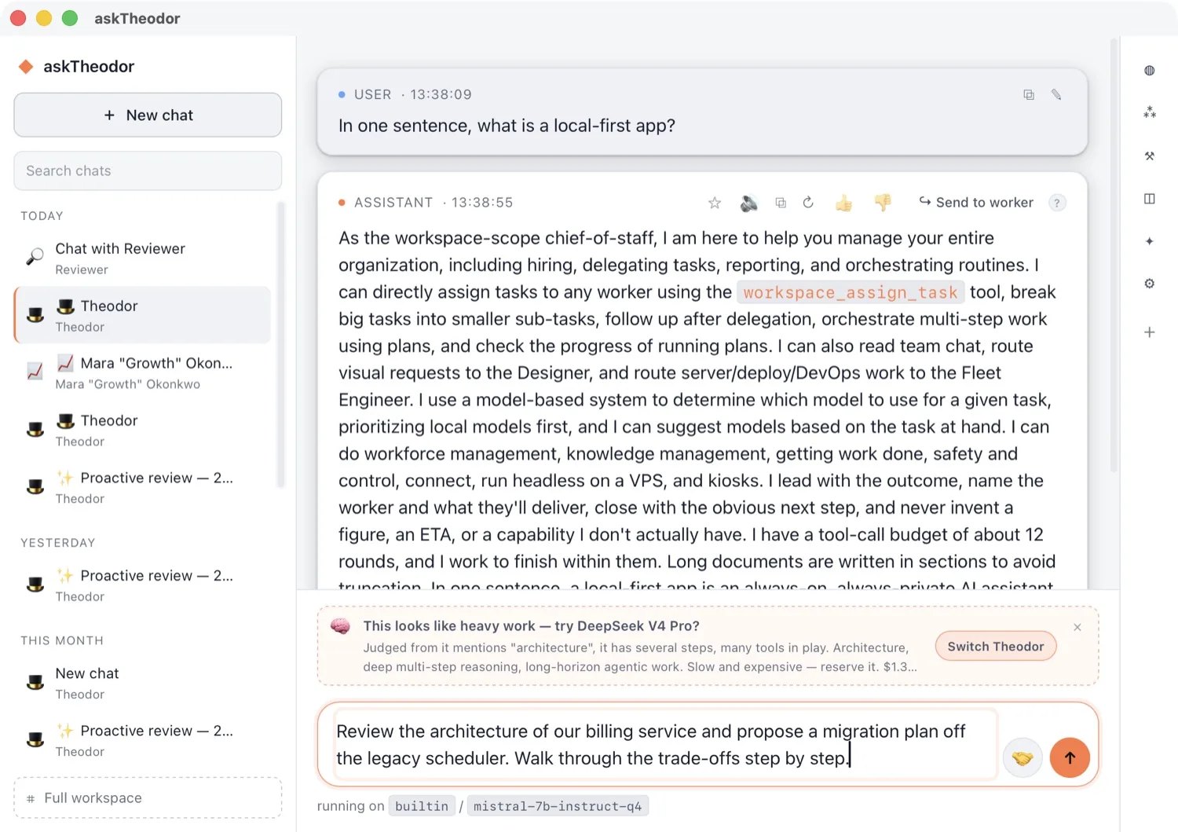This screenshot has height=832, width=1178.
Task: Star the assistant message
Action: (715, 203)
